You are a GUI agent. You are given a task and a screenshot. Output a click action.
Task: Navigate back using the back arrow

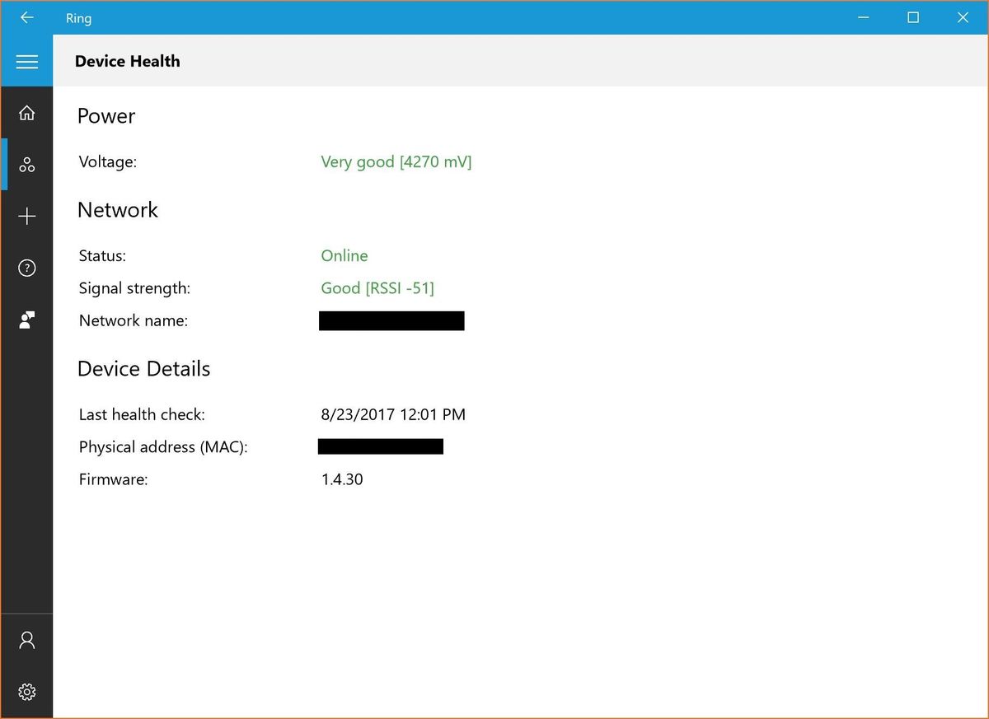pos(27,17)
